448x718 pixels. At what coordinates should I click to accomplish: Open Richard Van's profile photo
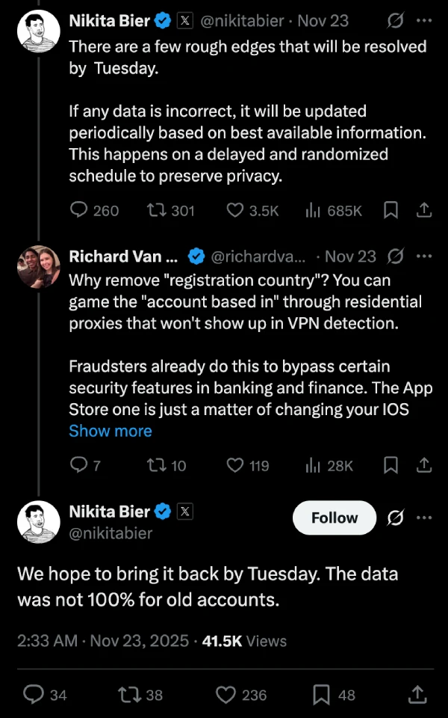pos(38,267)
